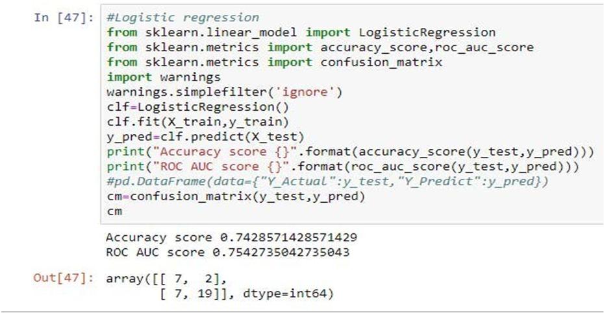Click the accuracy_score,roc_auc_score import text

pyautogui.click(x=427, y=47)
